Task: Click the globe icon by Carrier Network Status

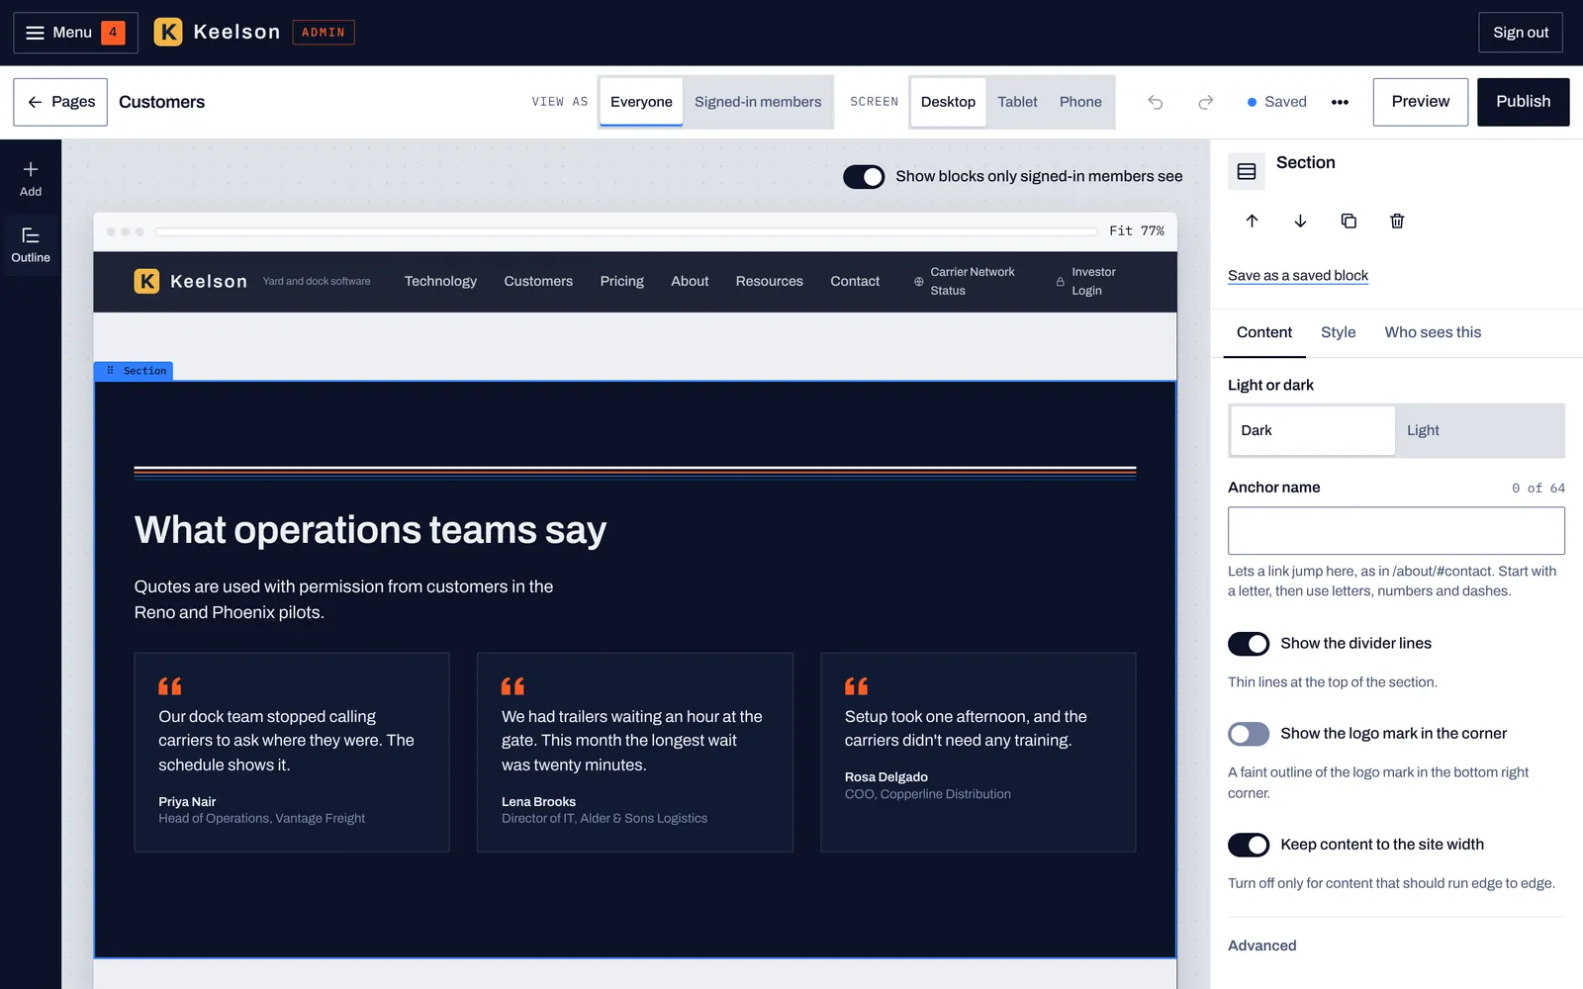Action: click(x=919, y=282)
